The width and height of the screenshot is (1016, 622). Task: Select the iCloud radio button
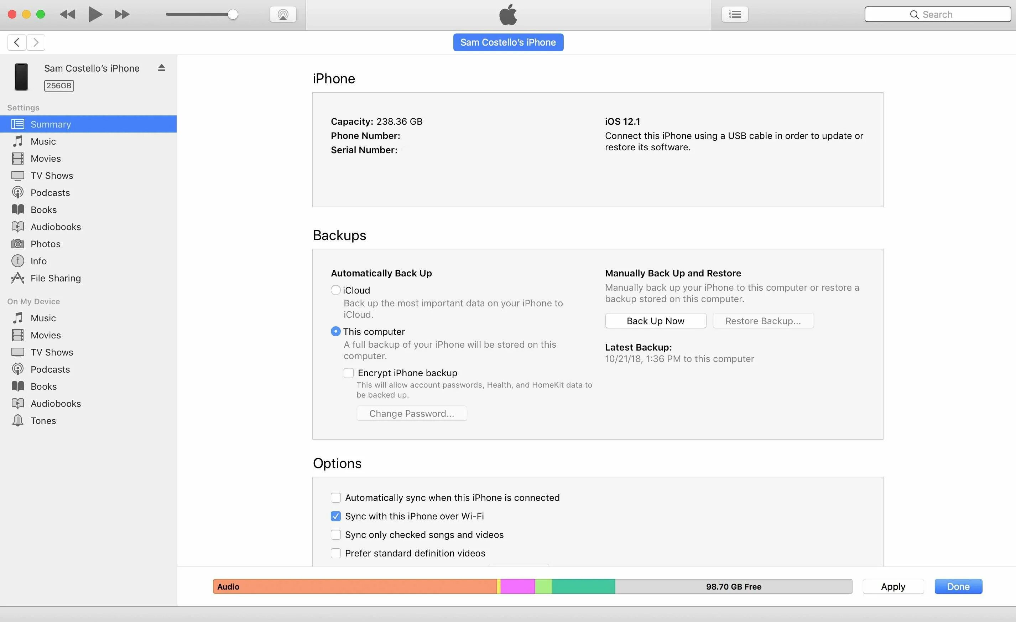point(335,290)
